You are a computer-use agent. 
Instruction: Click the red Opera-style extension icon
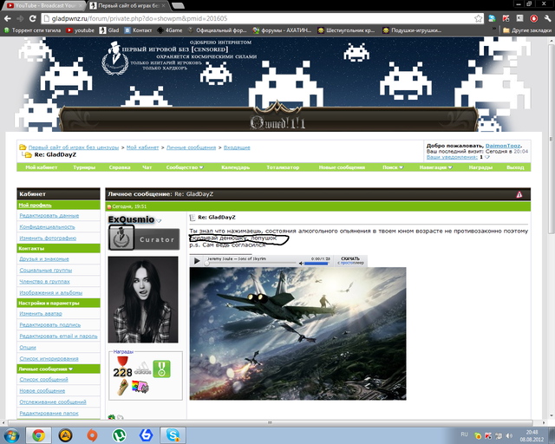(534, 18)
